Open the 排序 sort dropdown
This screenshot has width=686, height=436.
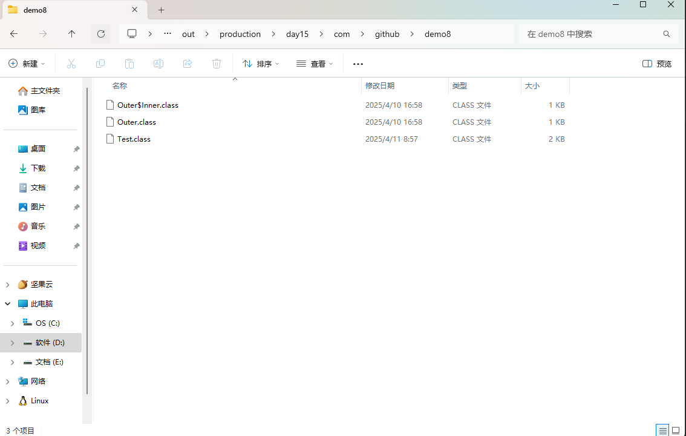click(x=261, y=64)
